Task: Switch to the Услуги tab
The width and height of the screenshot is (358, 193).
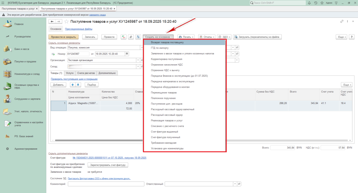Action: click(x=70, y=73)
